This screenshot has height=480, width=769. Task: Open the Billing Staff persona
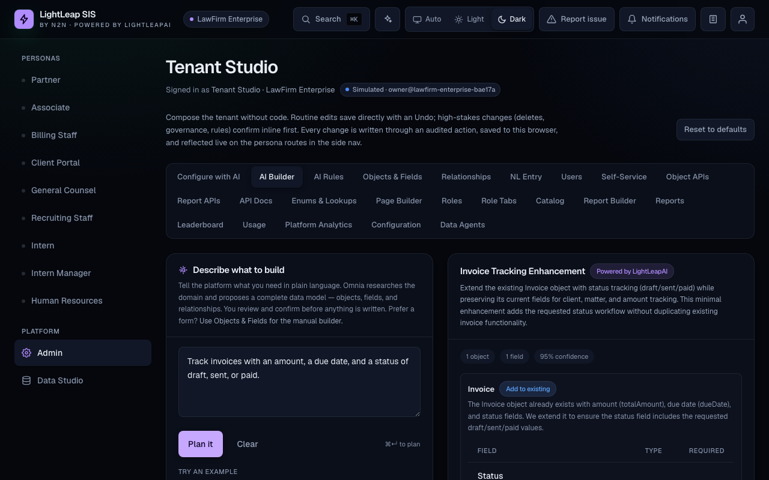(83, 135)
